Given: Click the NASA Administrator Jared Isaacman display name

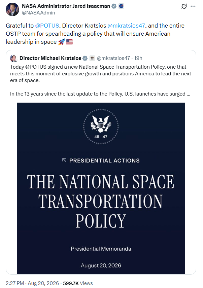Looking at the screenshot, I should point(66,6).
